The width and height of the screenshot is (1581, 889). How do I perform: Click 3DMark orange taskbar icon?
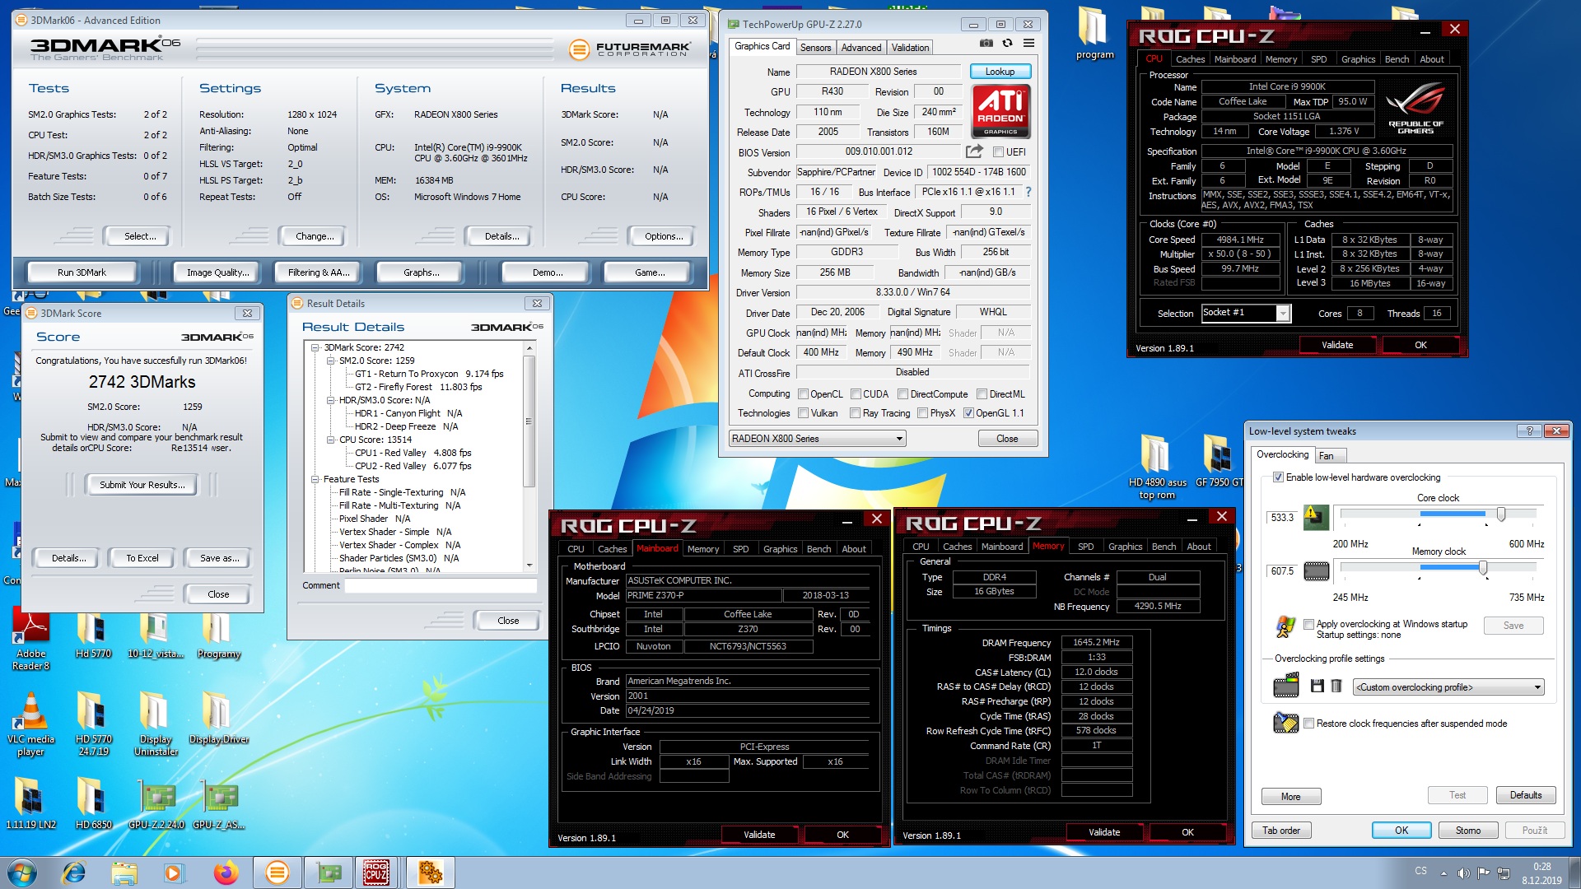[x=277, y=873]
